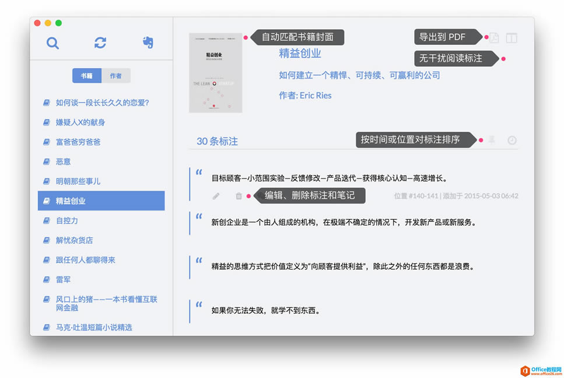
Task: Click the subtitle 如何建立一个精悍、可持续、可赢利的公司
Action: (x=359, y=75)
